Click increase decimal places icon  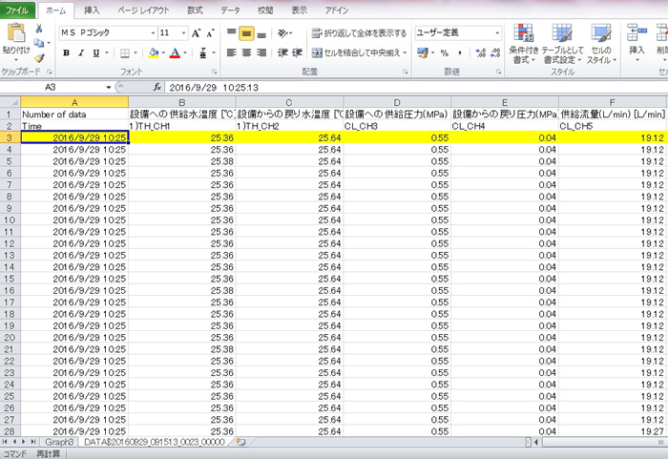coord(481,52)
